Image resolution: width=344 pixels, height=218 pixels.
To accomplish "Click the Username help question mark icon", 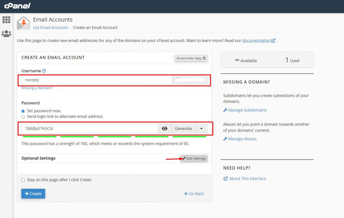I will 44,71.
